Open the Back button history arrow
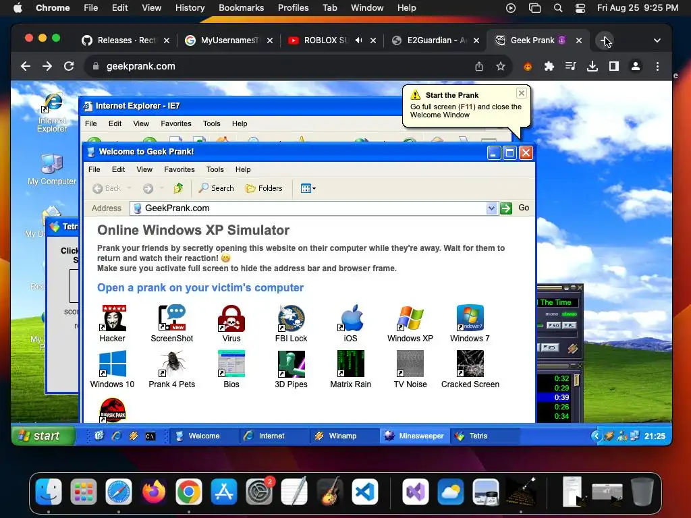691x518 pixels. click(x=129, y=189)
